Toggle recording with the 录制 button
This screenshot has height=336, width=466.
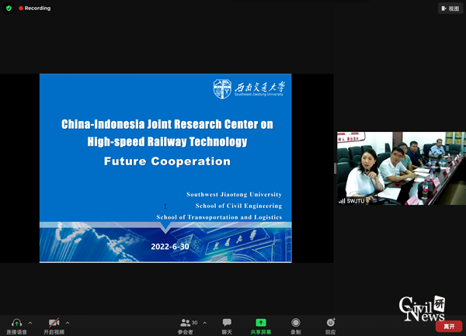(296, 323)
